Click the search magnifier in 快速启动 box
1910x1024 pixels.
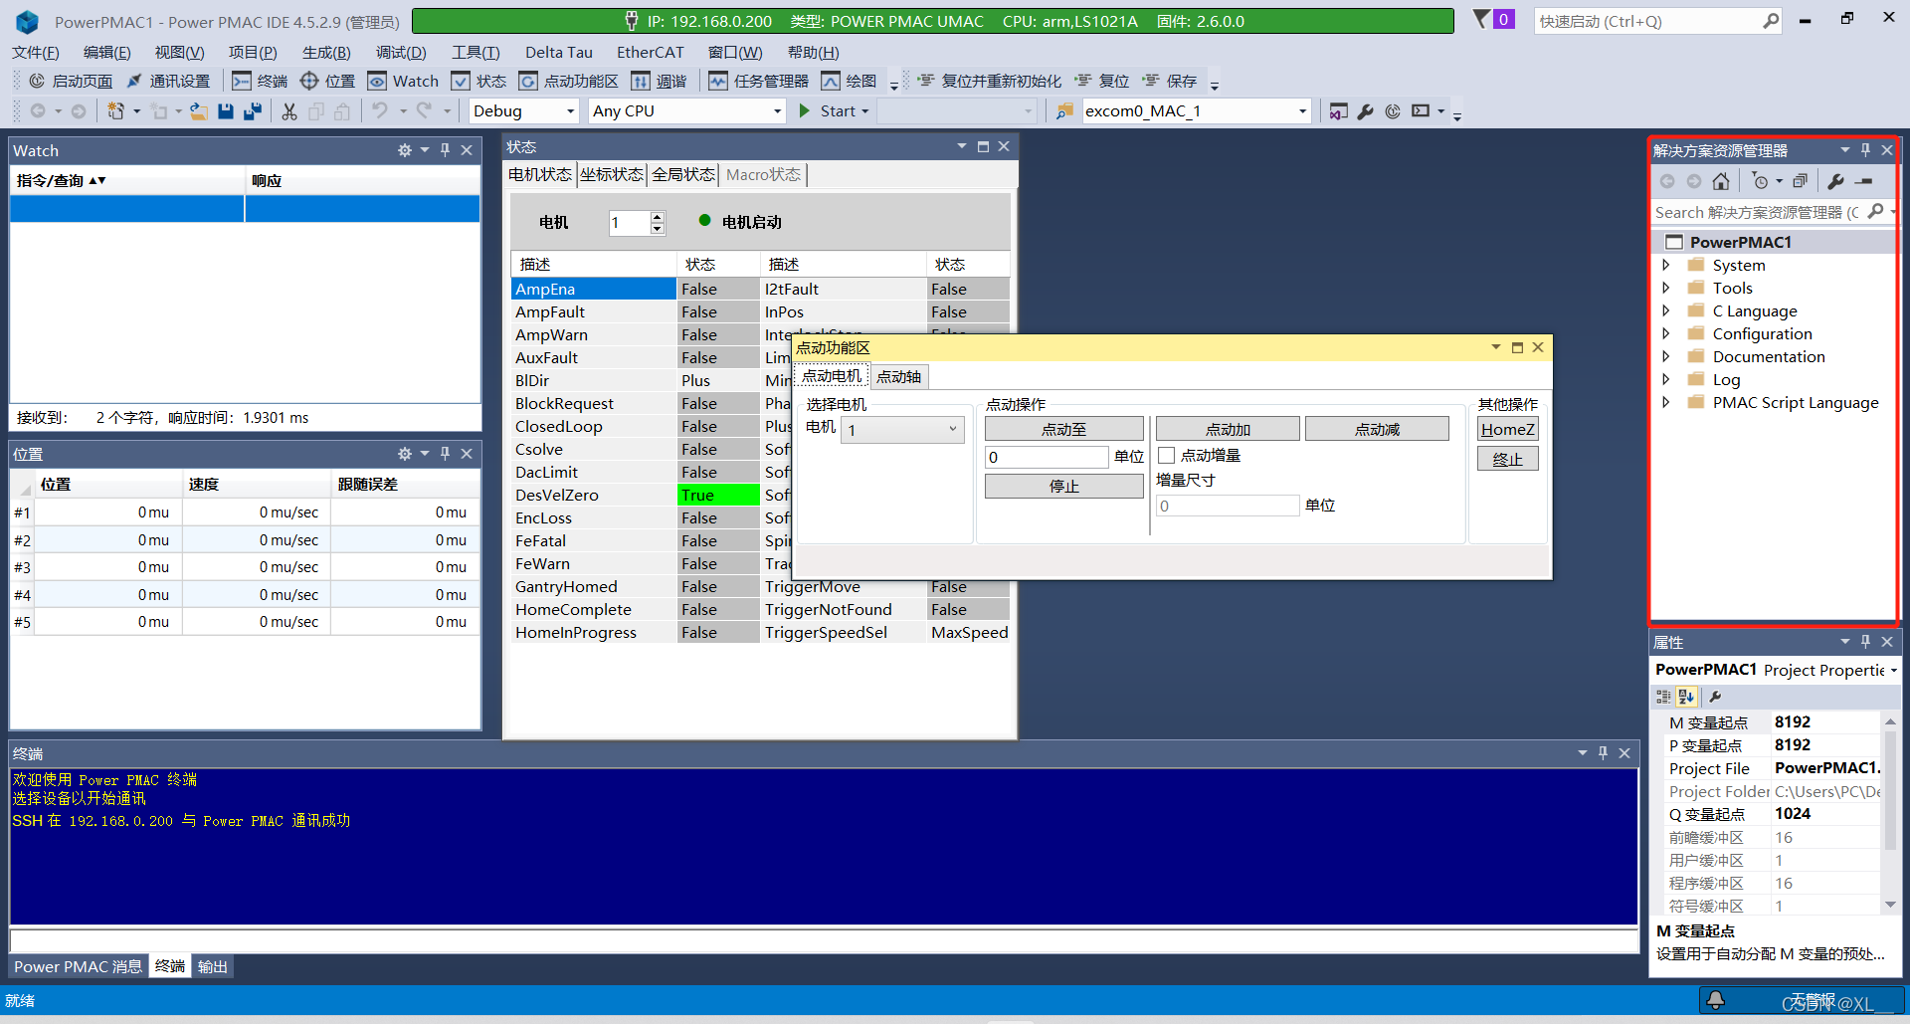pyautogui.click(x=1771, y=21)
